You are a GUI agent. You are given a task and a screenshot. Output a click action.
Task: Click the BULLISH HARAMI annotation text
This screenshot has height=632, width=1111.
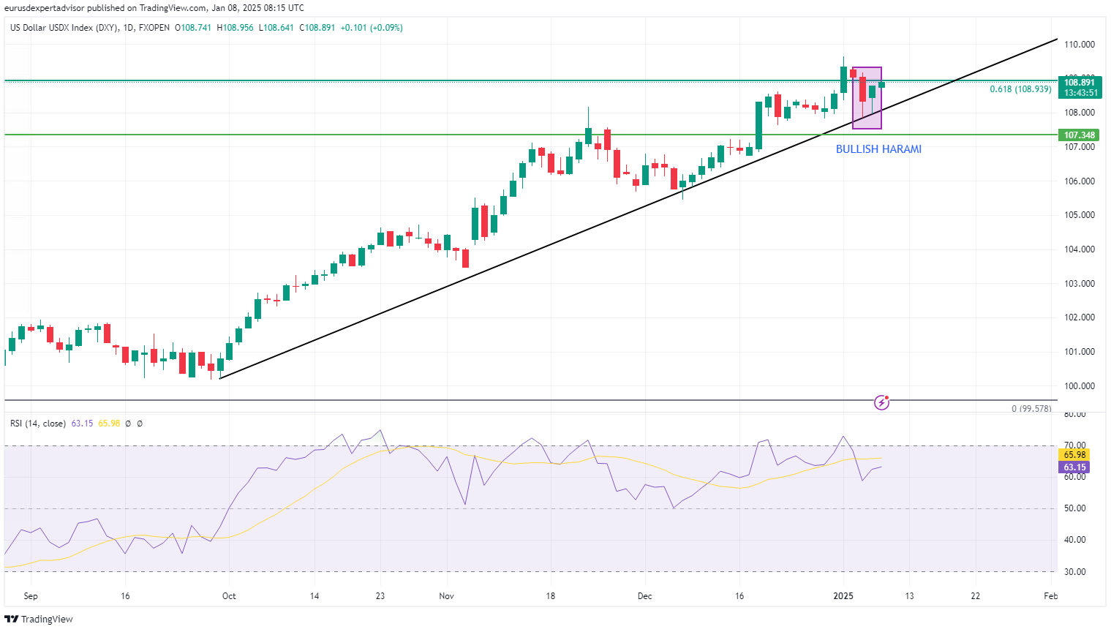click(878, 149)
